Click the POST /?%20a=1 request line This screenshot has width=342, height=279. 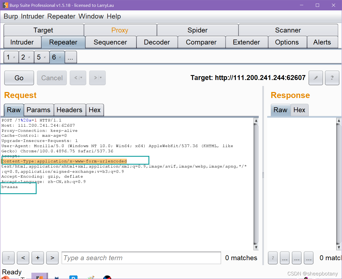pyautogui.click(x=31, y=120)
